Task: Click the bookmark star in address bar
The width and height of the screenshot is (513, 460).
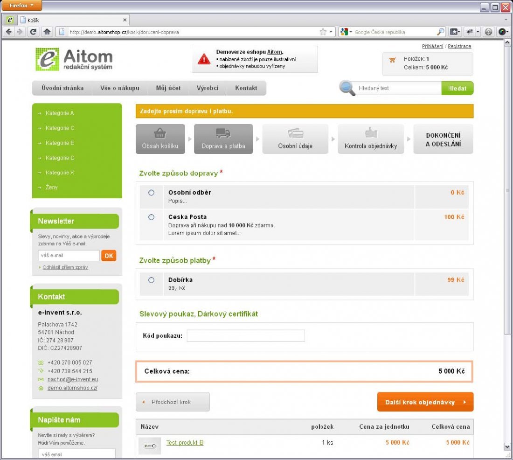Action: click(323, 32)
